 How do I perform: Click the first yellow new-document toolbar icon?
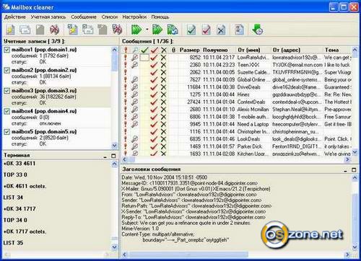(11, 30)
